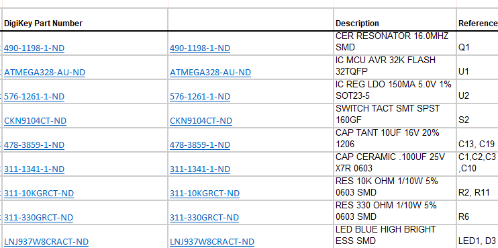Select the reference cell containing C13, C19
Viewport: 498px width, 248px height.
tap(477, 140)
